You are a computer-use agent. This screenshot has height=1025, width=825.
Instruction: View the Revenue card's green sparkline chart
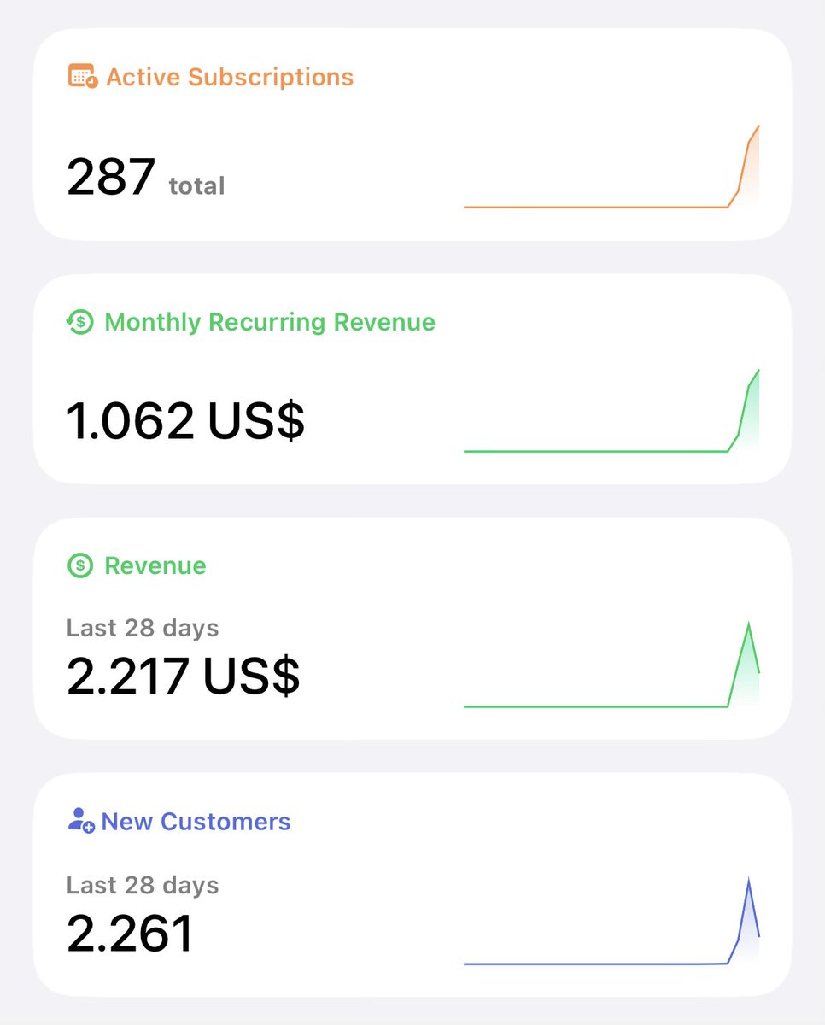point(611,665)
